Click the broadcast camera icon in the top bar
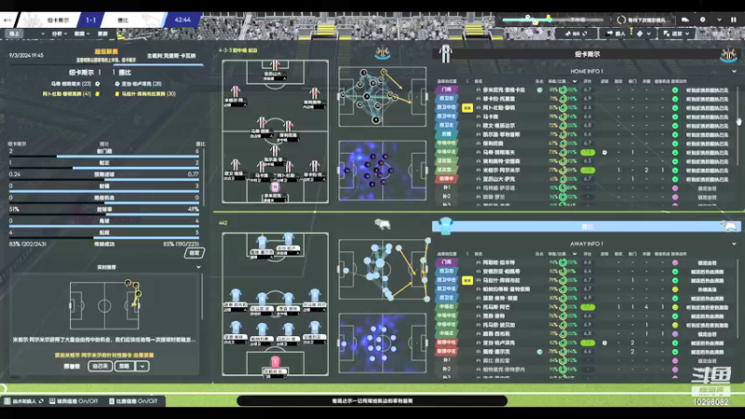Viewport: 745px width, 419px height. pyautogui.click(x=685, y=20)
